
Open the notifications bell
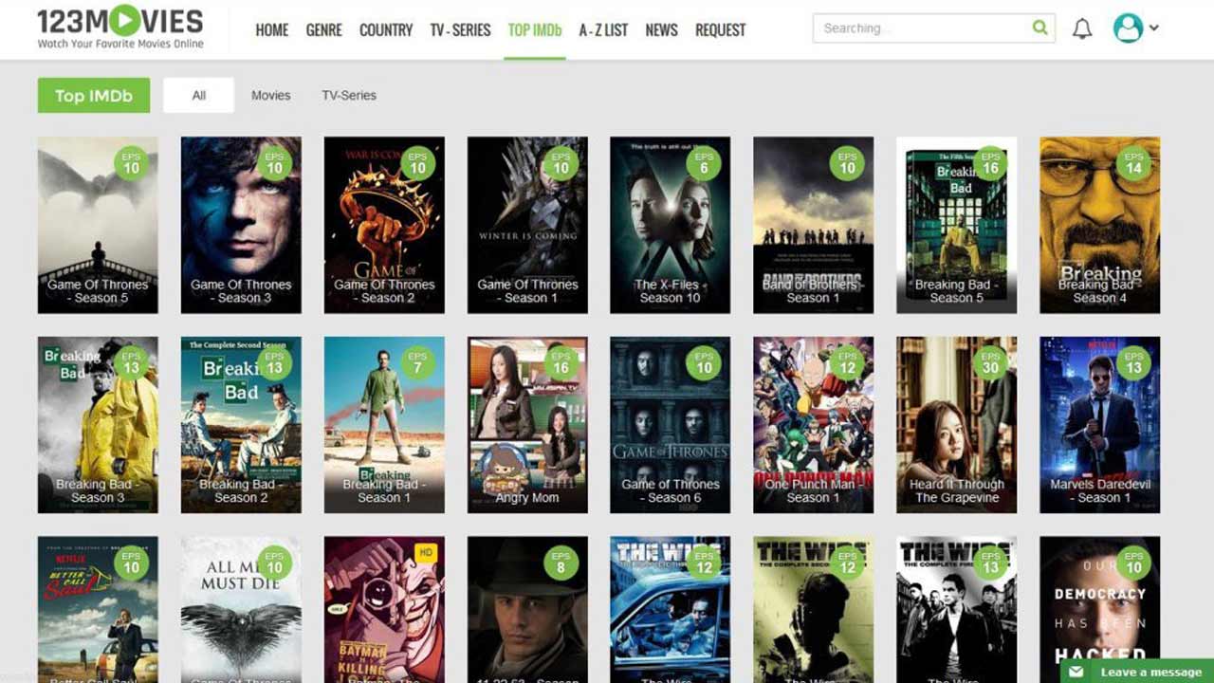point(1082,28)
